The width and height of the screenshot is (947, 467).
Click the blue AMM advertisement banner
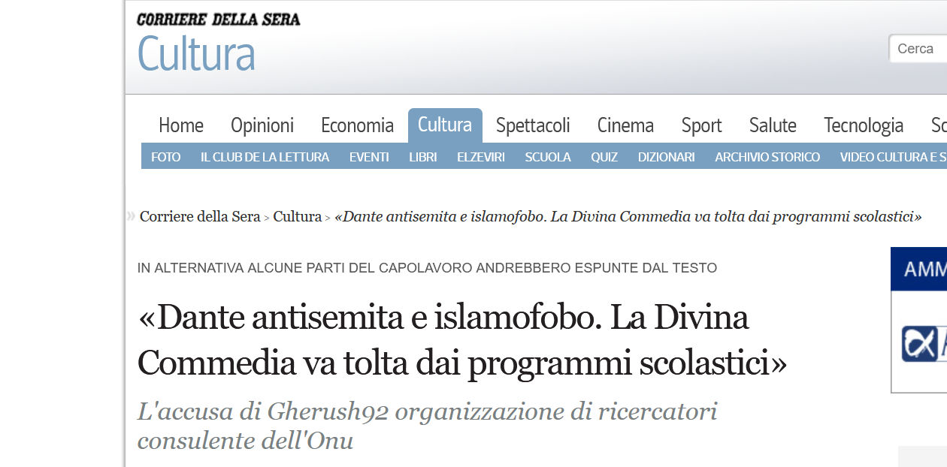coord(919,269)
